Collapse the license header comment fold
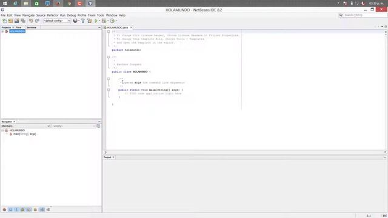Viewport: 388px width, 218px height. click(109, 31)
